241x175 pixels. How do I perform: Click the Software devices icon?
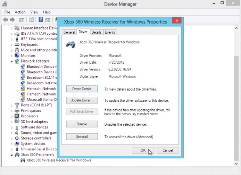coord(17,127)
